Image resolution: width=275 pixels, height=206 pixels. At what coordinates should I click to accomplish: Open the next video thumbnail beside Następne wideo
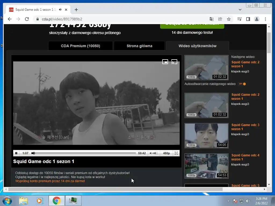pyautogui.click(x=207, y=67)
